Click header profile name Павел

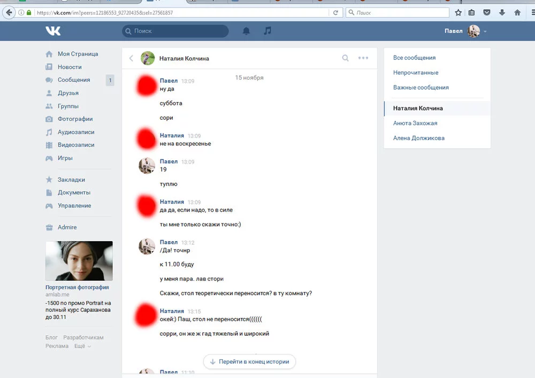(x=454, y=31)
